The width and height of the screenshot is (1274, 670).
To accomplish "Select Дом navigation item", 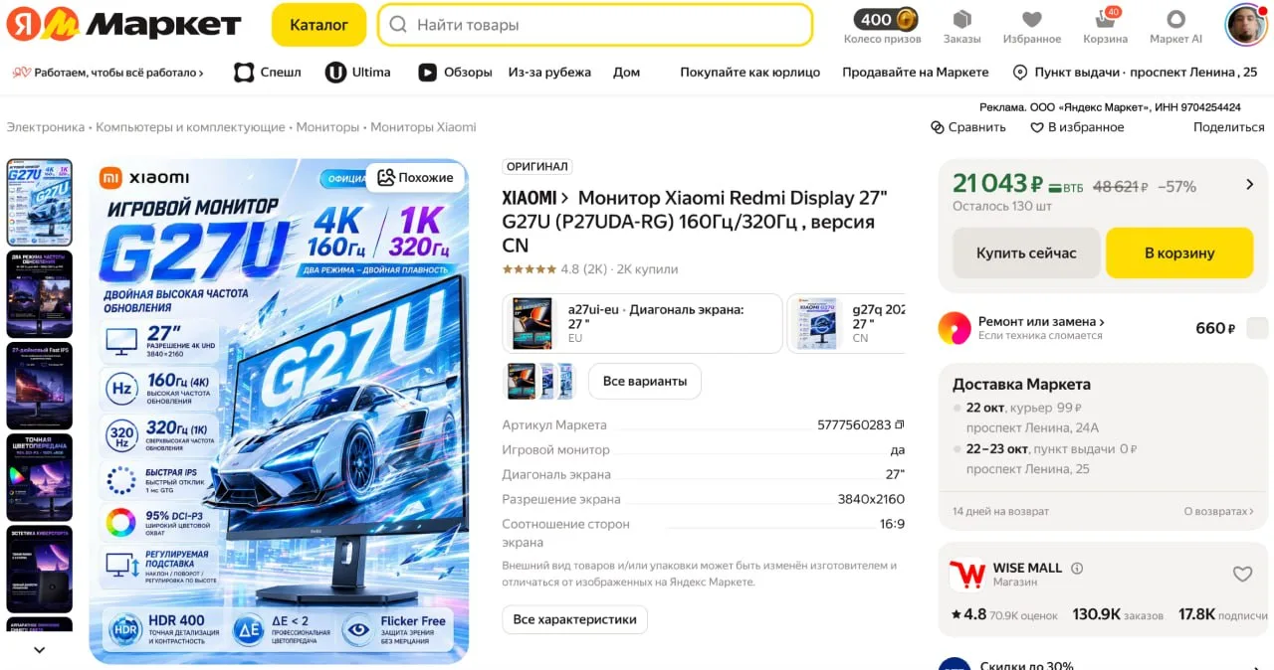I will tap(626, 73).
